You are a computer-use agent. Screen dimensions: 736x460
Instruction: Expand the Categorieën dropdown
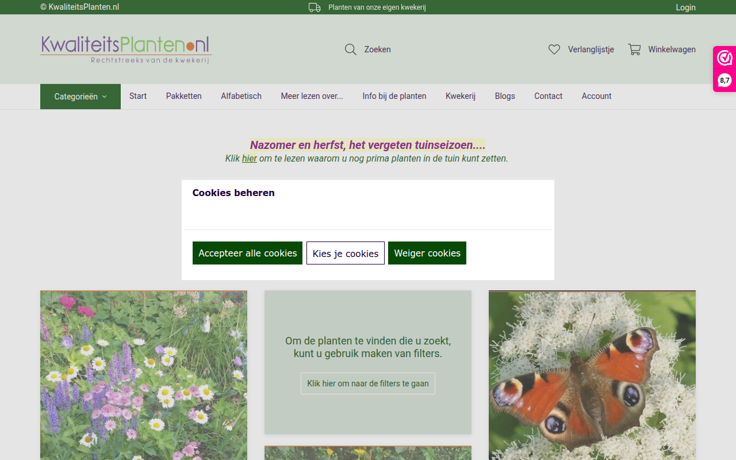[x=80, y=97]
